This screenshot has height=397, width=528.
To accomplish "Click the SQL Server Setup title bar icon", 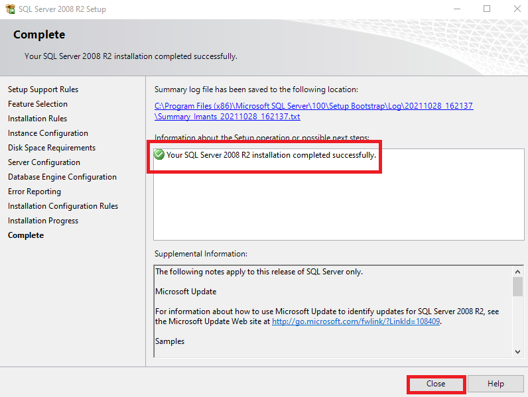I will point(10,9).
